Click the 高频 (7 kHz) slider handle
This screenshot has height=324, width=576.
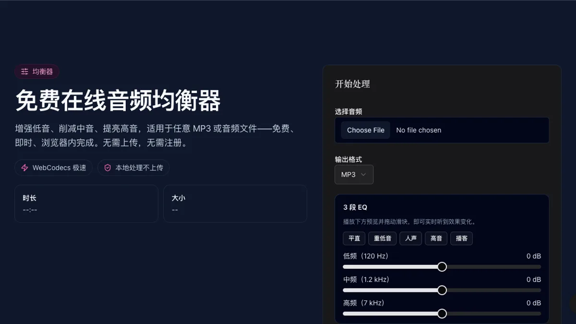click(x=442, y=313)
